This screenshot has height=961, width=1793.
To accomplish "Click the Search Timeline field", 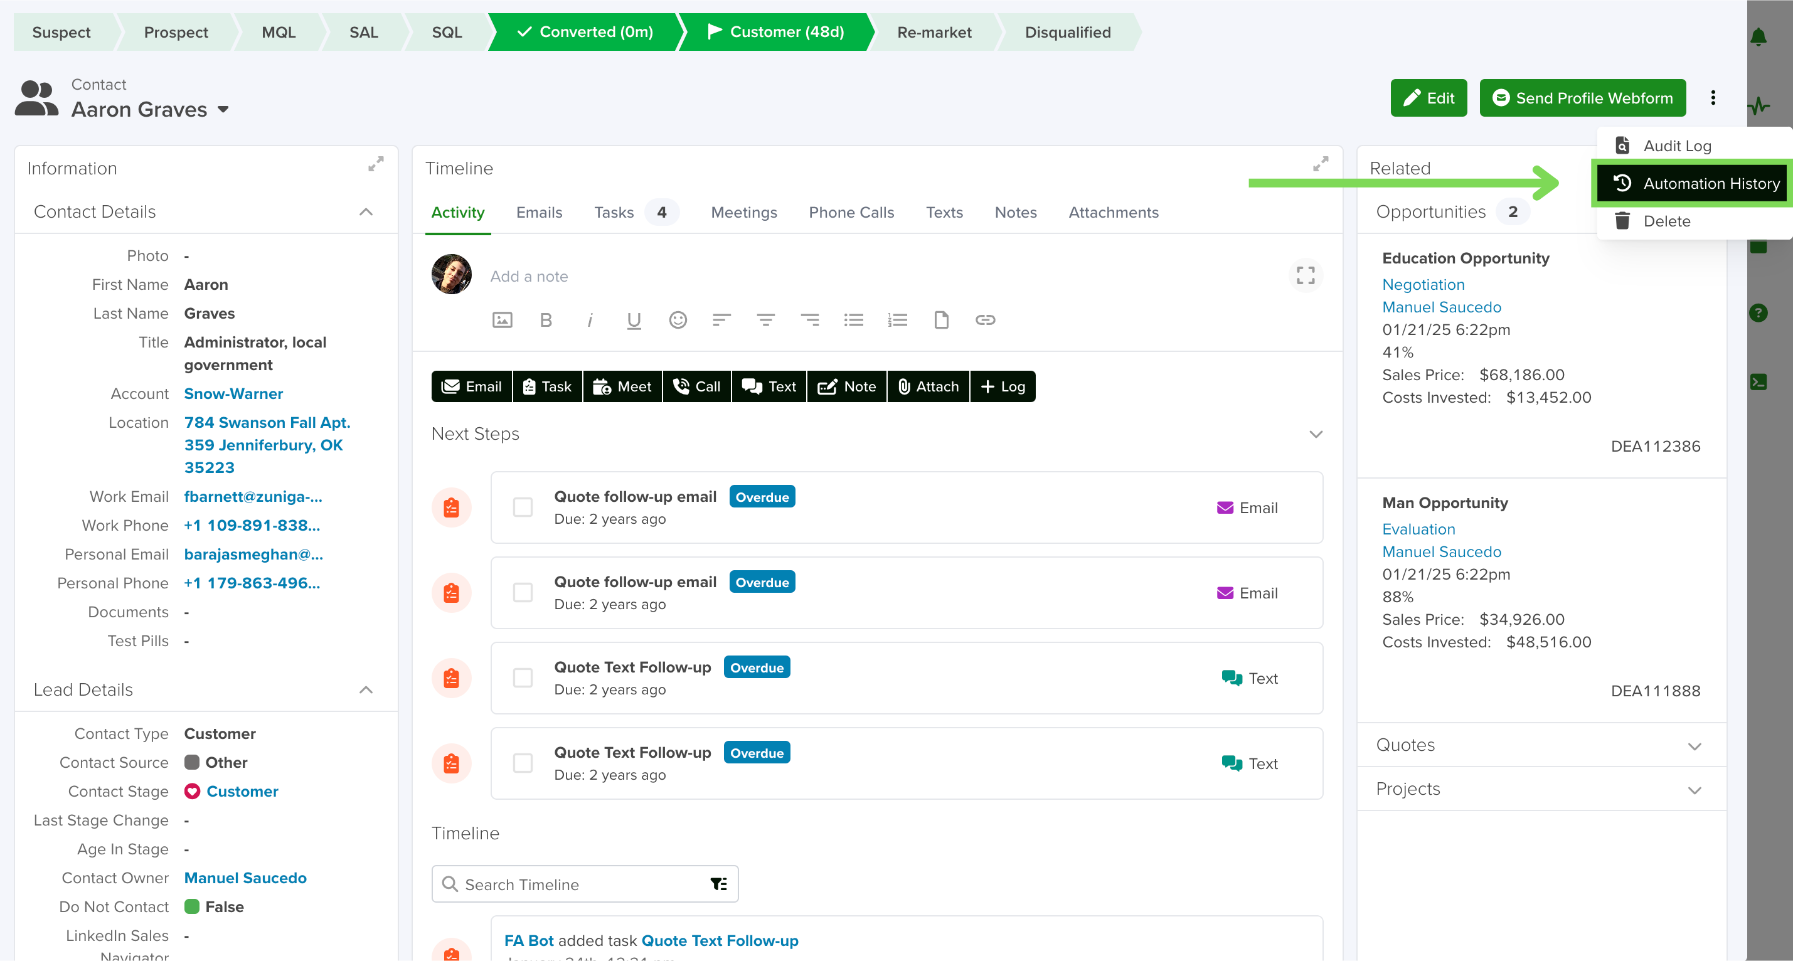I will pos(585,884).
